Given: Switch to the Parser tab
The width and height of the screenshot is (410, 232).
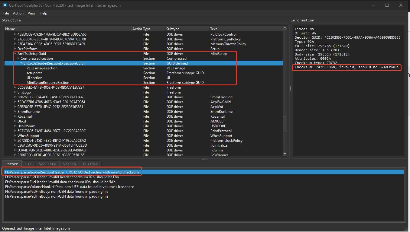Looking at the screenshot, I should [12, 164].
